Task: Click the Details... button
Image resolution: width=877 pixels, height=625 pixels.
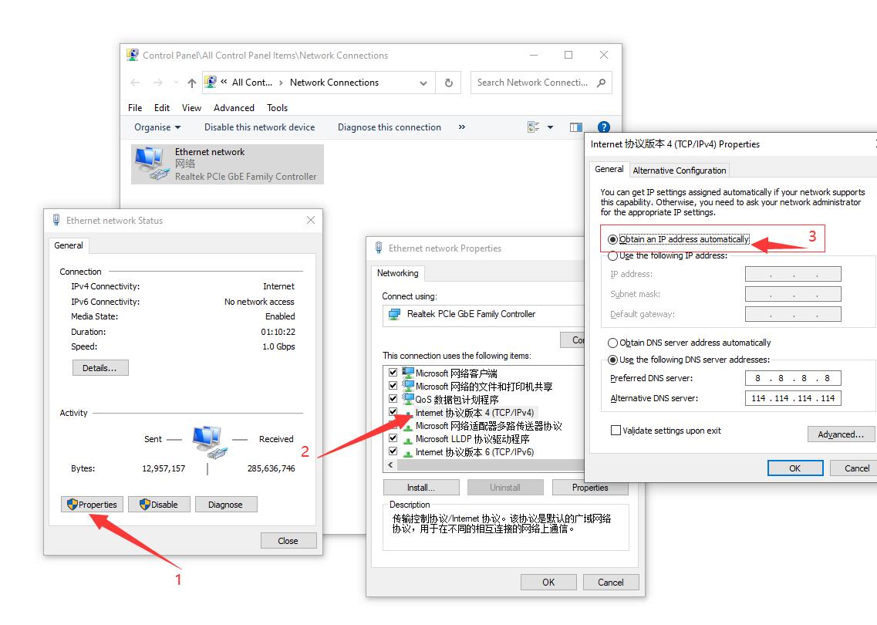Action: [100, 368]
